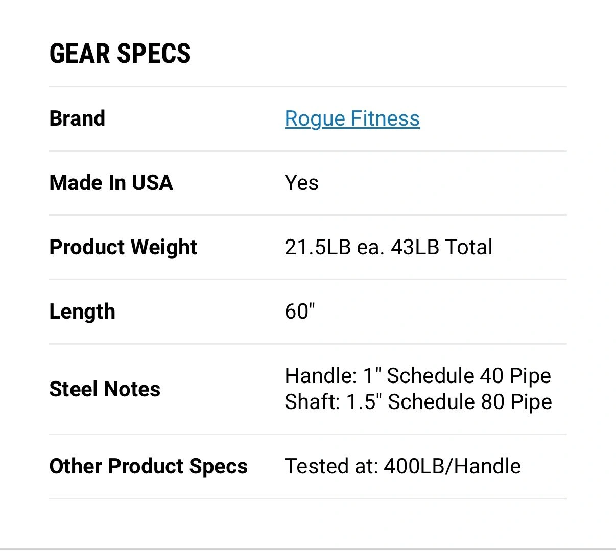Select the Product Weight label
Viewport: 616px width, 551px height.
point(123,247)
